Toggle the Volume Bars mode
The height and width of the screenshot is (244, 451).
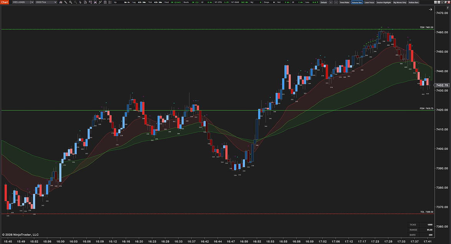[x=356, y=2]
